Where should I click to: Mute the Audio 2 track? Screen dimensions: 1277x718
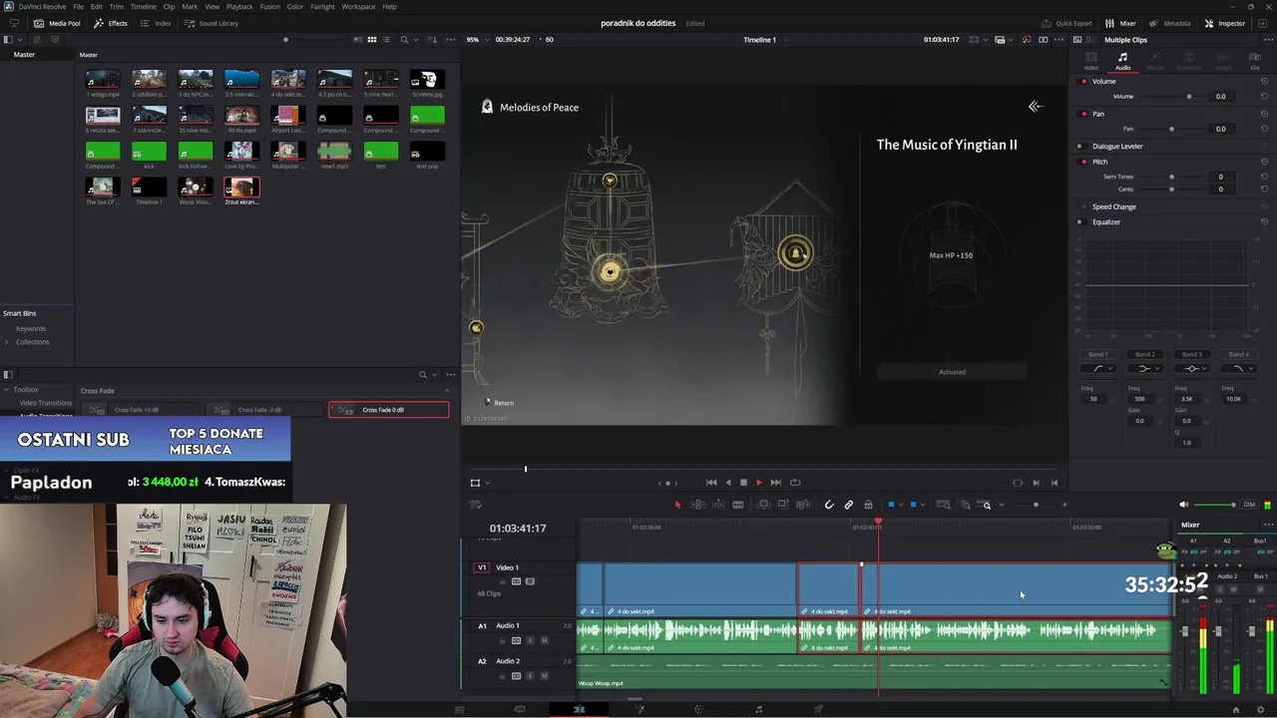tap(544, 676)
